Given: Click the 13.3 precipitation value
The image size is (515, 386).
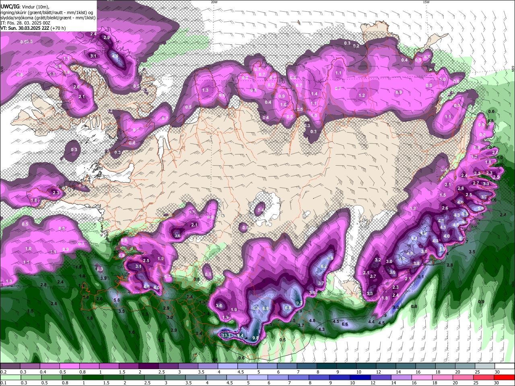Looking at the screenshot, I should (x=226, y=335).
